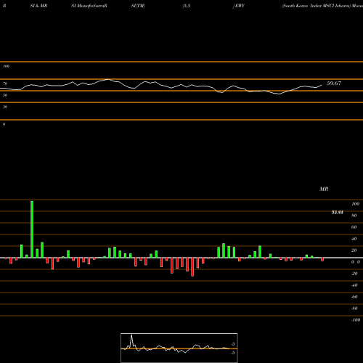Image resolution: width=363 pixels, height=363 pixels.
Task: Click the MR axis 60 label
Action: click(x=354, y=227)
